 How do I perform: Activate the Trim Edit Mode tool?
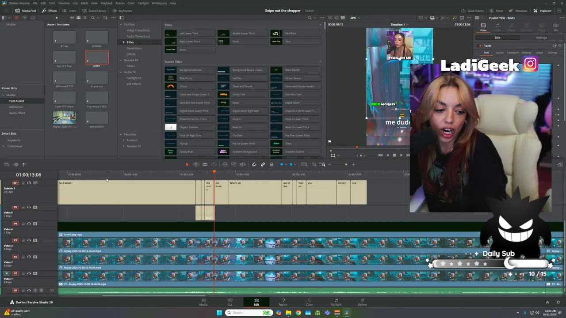196,164
